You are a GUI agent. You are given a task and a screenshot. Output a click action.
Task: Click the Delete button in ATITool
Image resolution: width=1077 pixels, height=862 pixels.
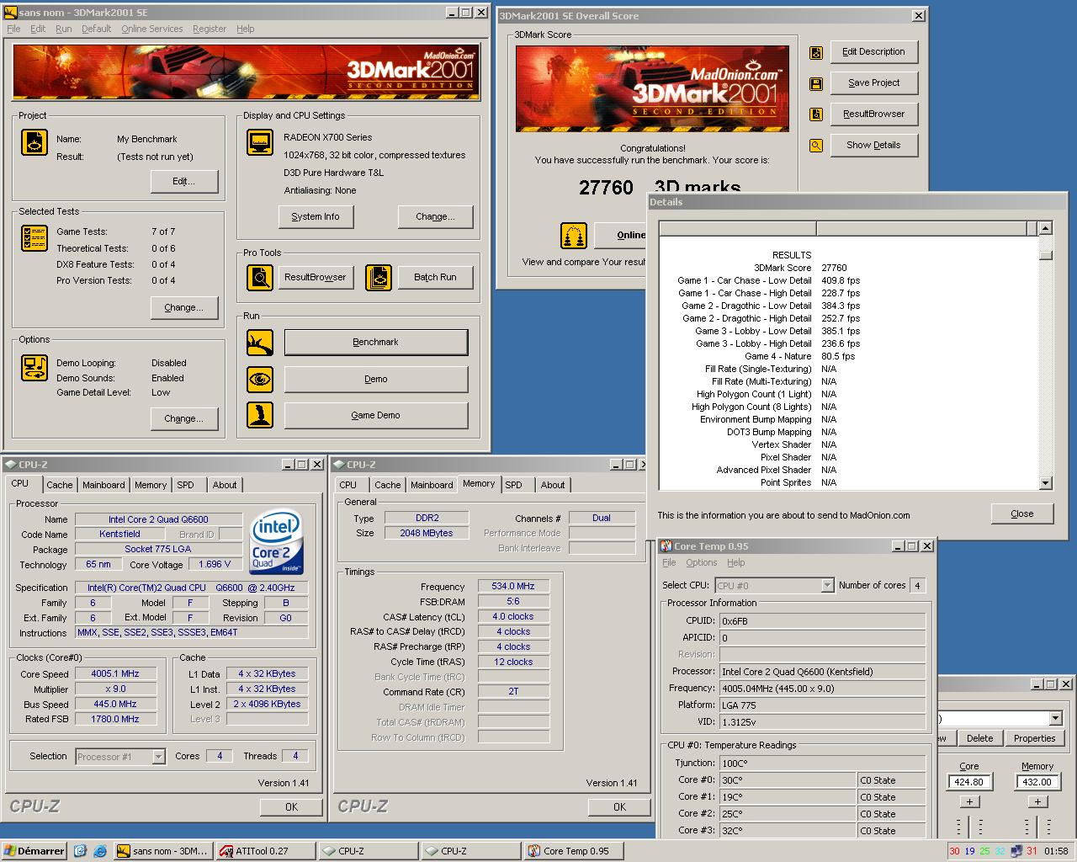979,738
